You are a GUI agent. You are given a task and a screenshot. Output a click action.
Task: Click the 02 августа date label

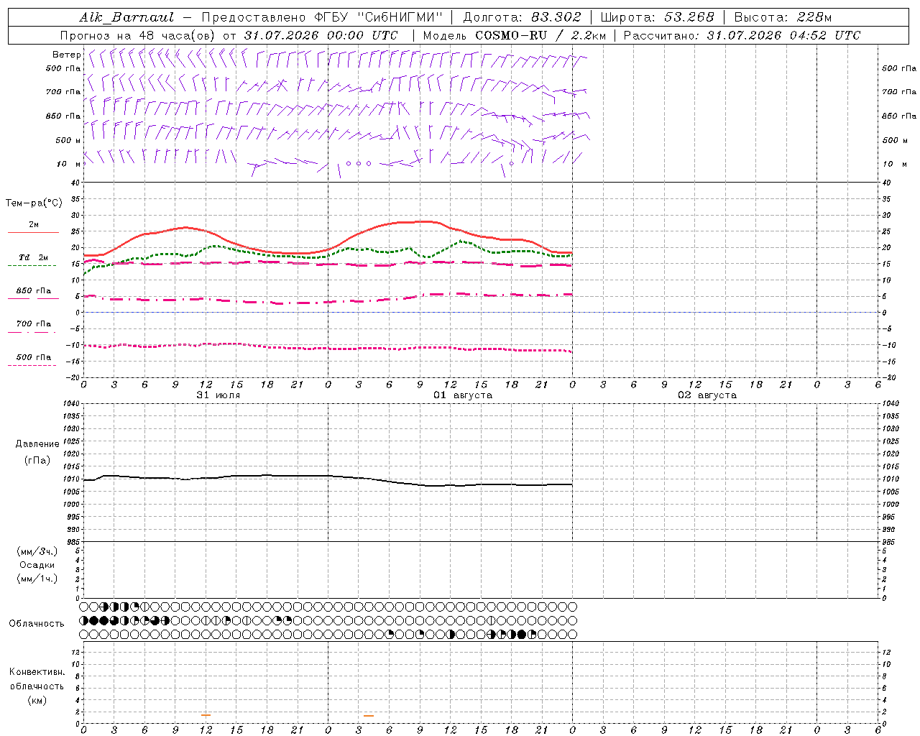click(707, 395)
